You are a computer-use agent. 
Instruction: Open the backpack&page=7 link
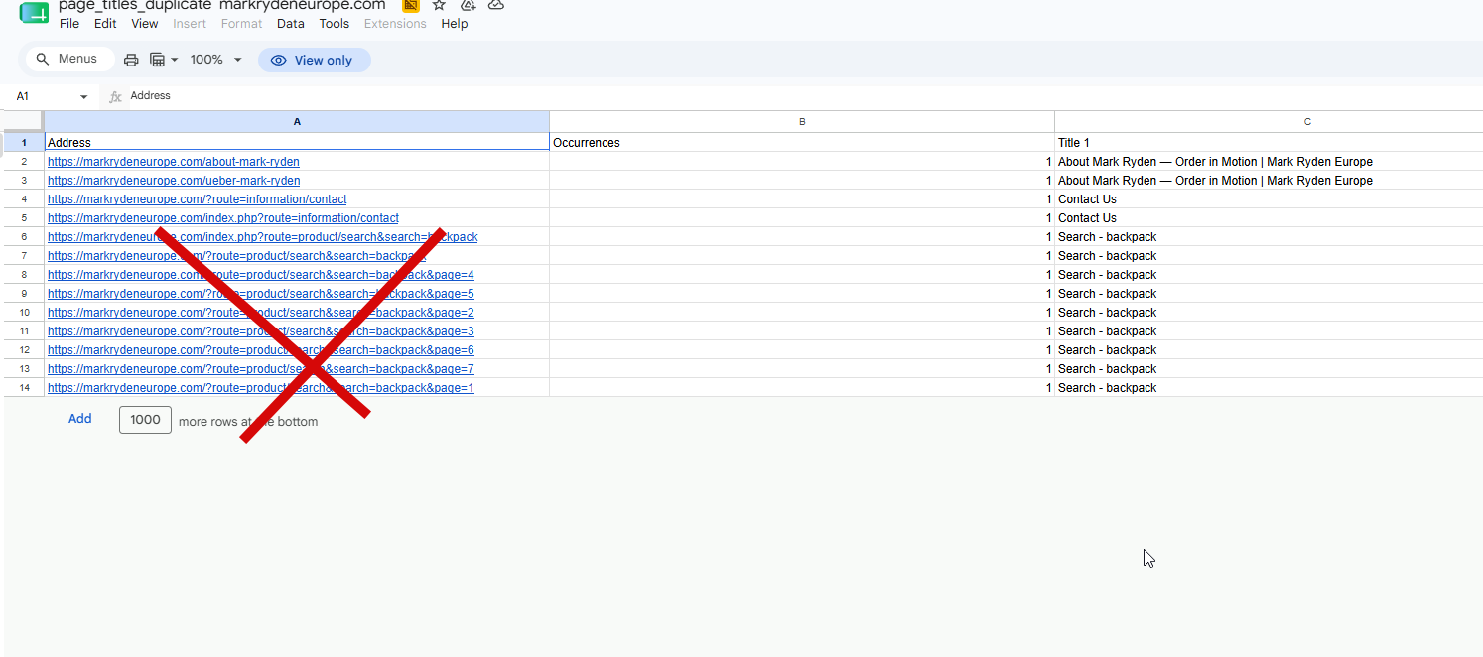(x=261, y=369)
